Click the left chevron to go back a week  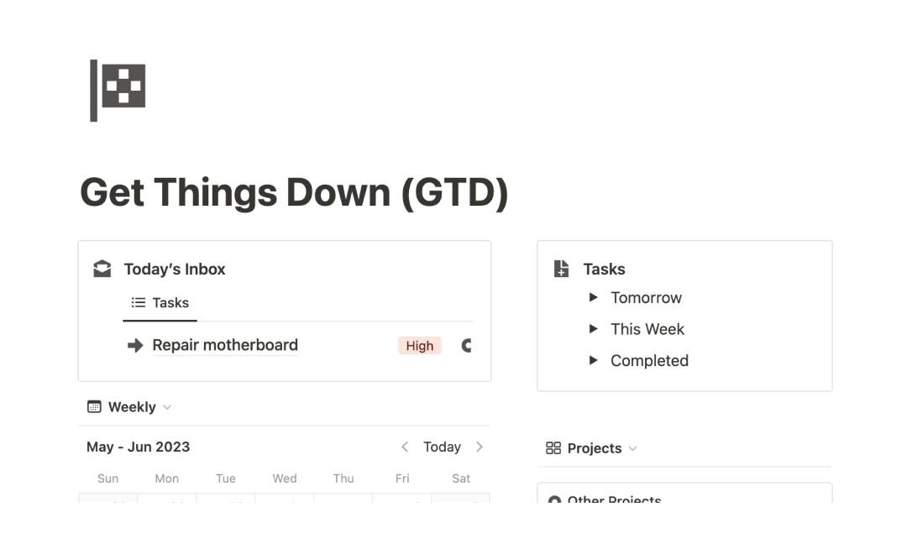click(405, 447)
